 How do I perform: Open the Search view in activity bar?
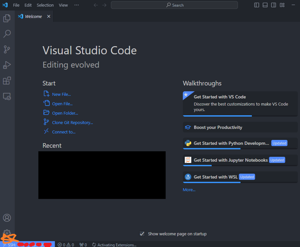(7, 34)
